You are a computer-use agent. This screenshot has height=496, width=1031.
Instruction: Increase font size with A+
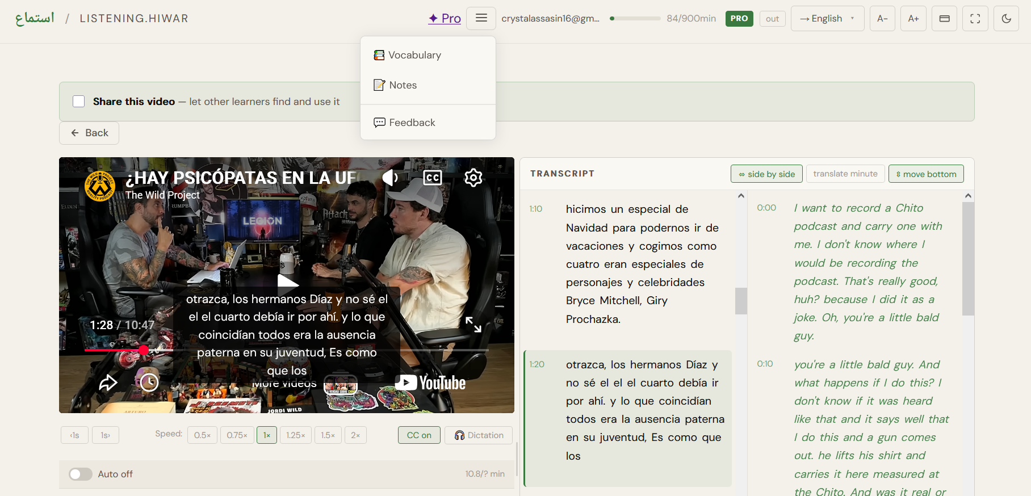tap(913, 19)
